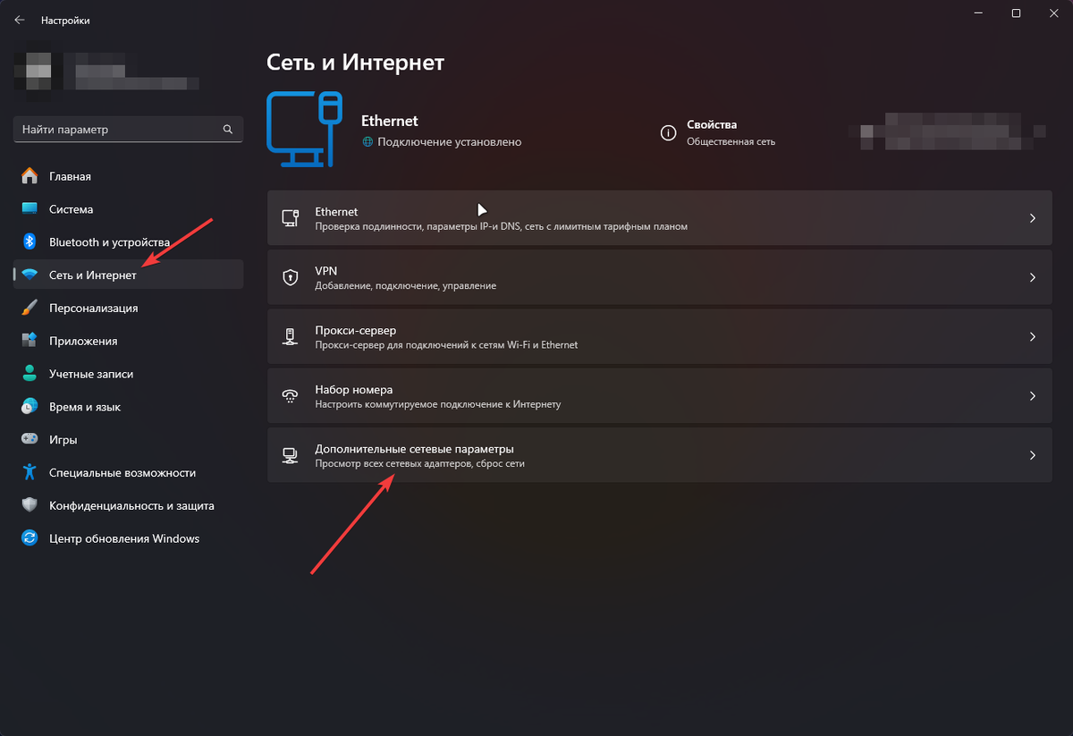Screen dimensions: 1073x736
Task: Go to Время и язык
Action: [128, 407]
